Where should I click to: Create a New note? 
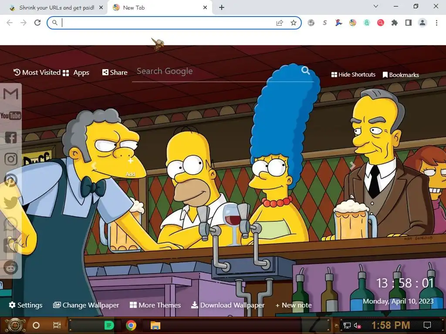pos(294,305)
